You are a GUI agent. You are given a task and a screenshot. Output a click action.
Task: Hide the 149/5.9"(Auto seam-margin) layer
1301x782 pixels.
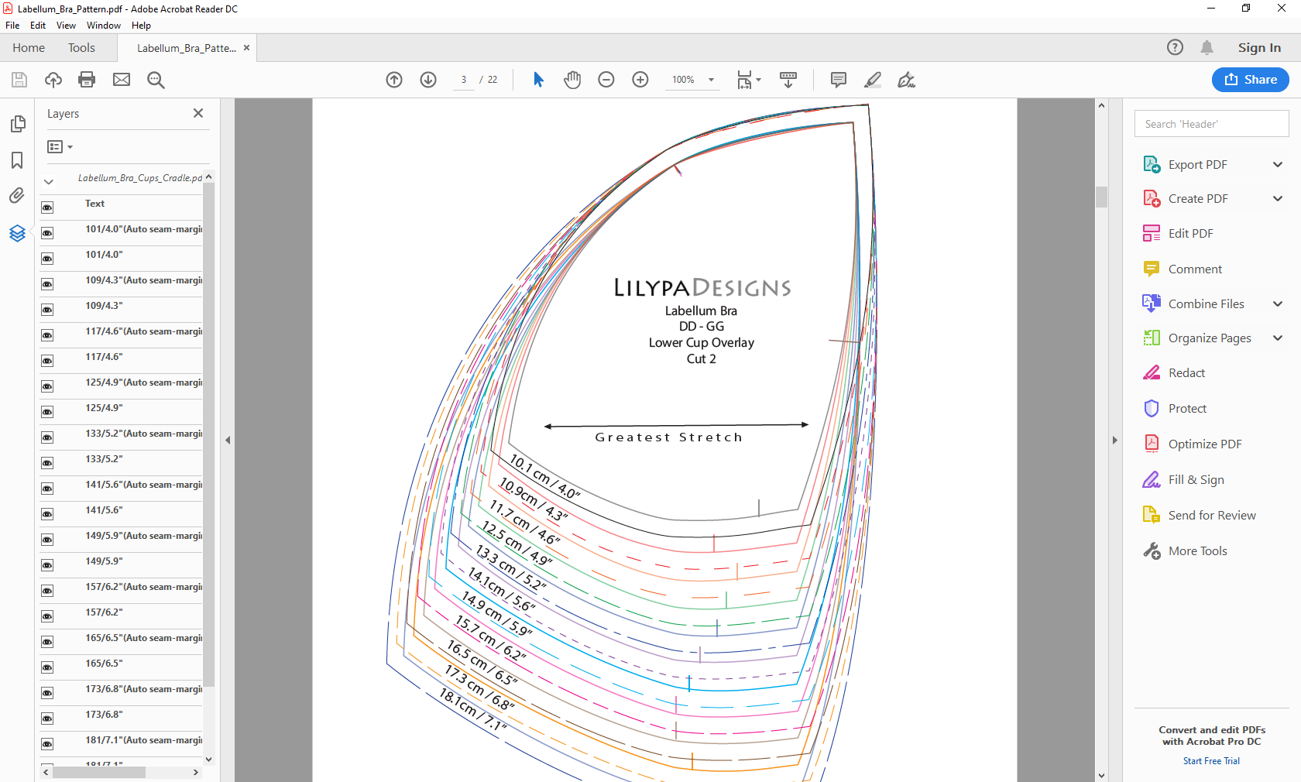click(47, 540)
